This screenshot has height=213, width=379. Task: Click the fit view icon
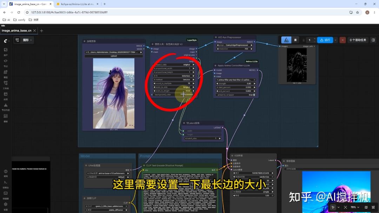[345, 207]
